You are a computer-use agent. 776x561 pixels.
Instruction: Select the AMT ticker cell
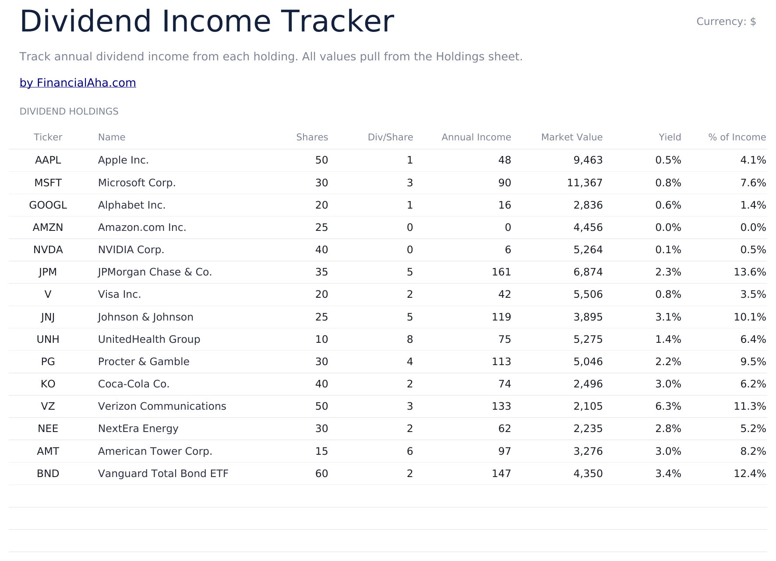(x=48, y=451)
